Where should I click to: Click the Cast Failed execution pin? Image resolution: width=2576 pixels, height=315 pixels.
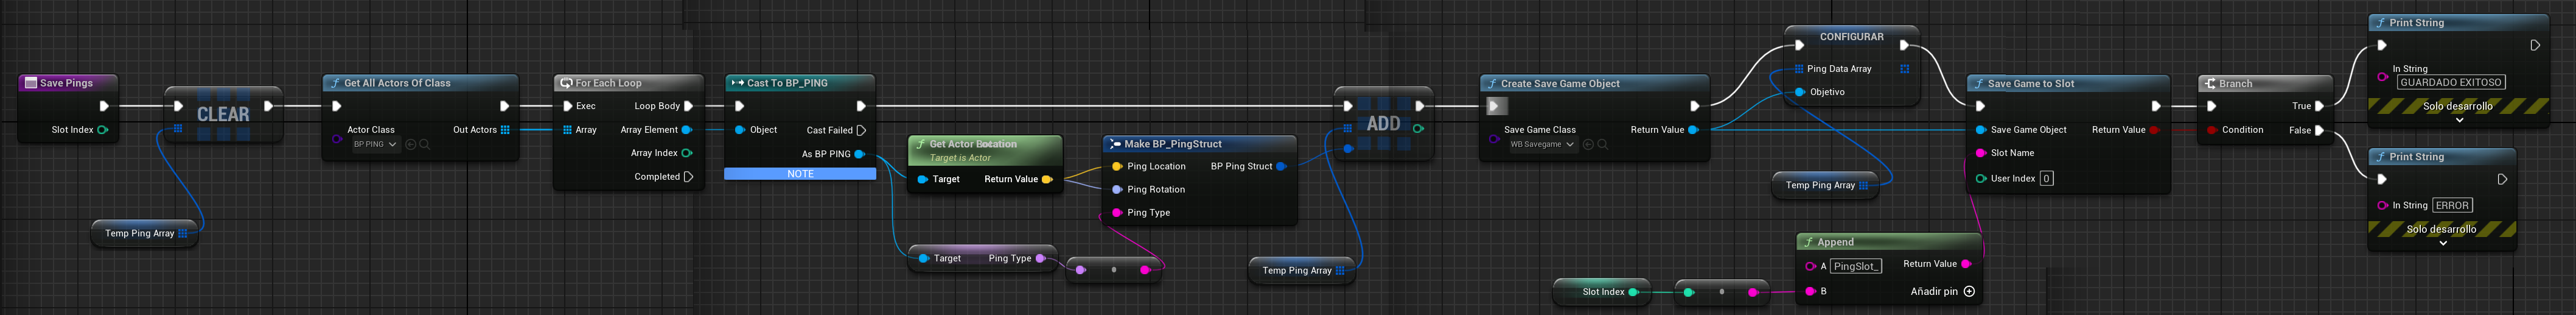click(861, 130)
